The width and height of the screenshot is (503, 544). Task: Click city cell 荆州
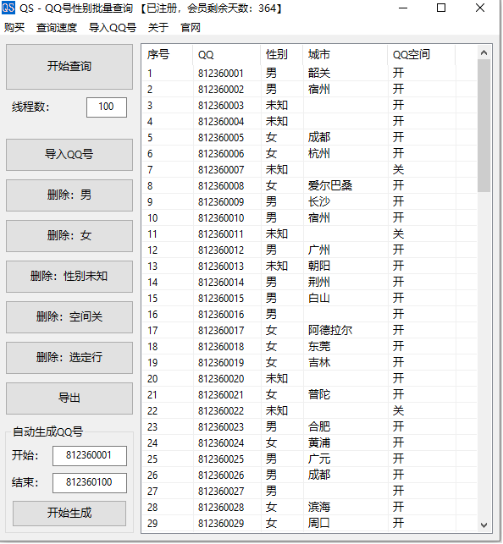pos(319,283)
